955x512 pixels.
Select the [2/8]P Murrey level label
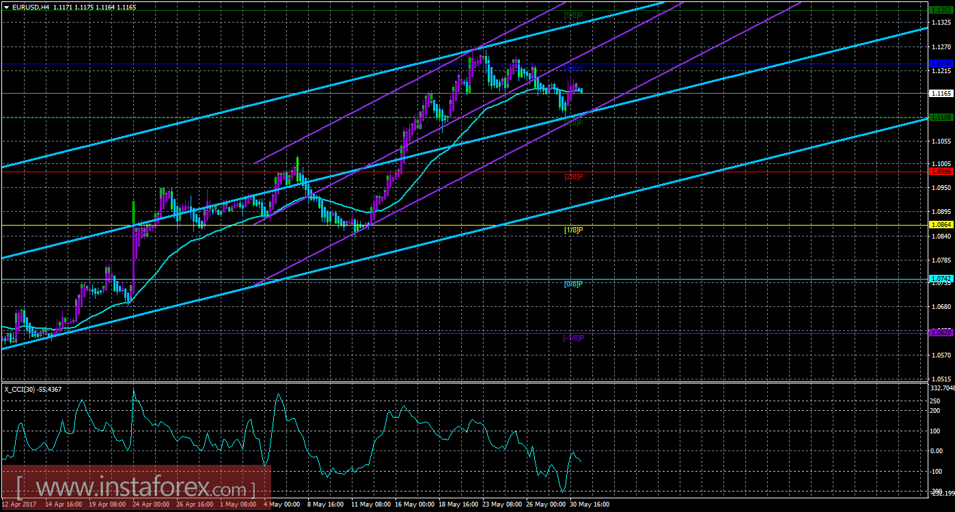[x=573, y=176]
